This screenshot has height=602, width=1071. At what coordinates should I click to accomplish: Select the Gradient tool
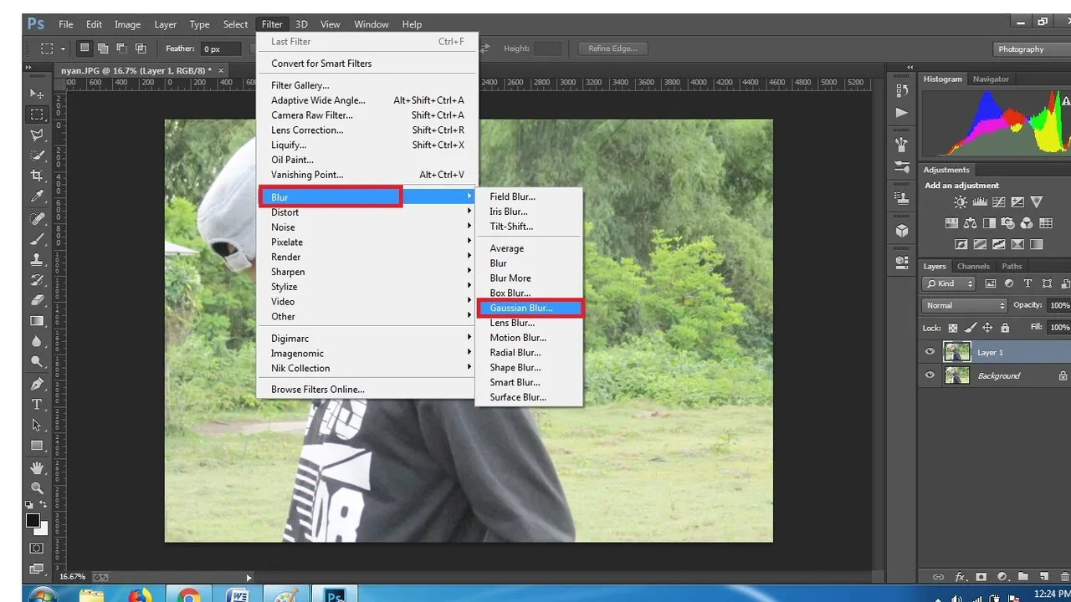click(37, 321)
